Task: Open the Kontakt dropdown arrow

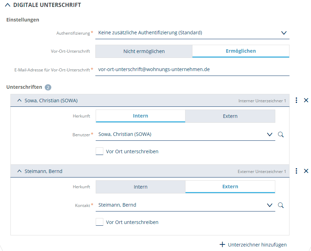Action: coord(270,205)
